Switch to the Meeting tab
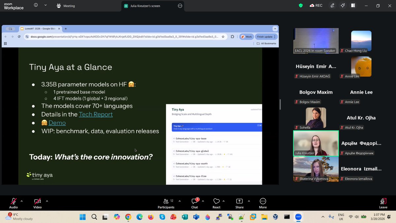This screenshot has width=396, height=223. click(x=66, y=6)
